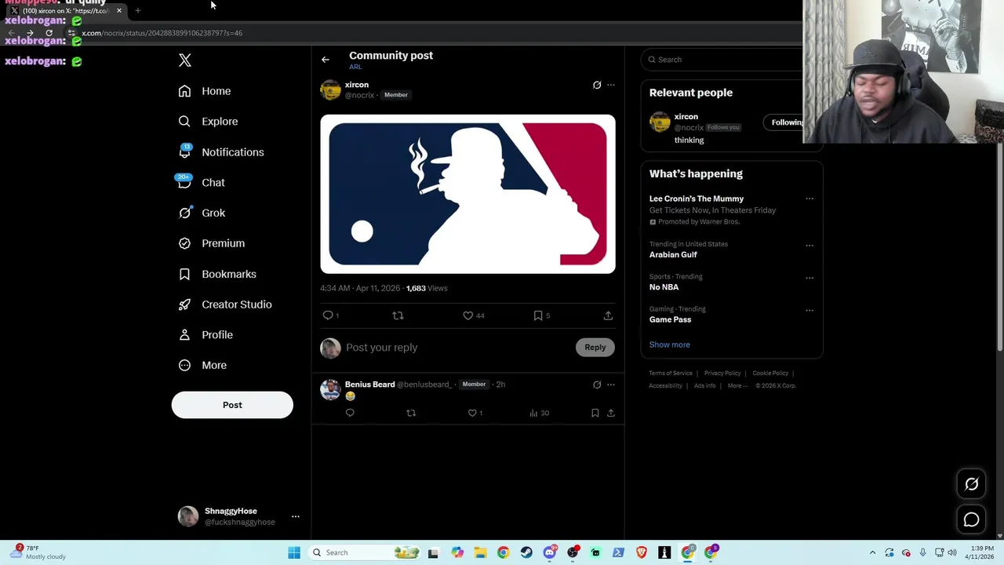The width and height of the screenshot is (1004, 565).
Task: Click the gray Reply button
Action: (x=595, y=348)
